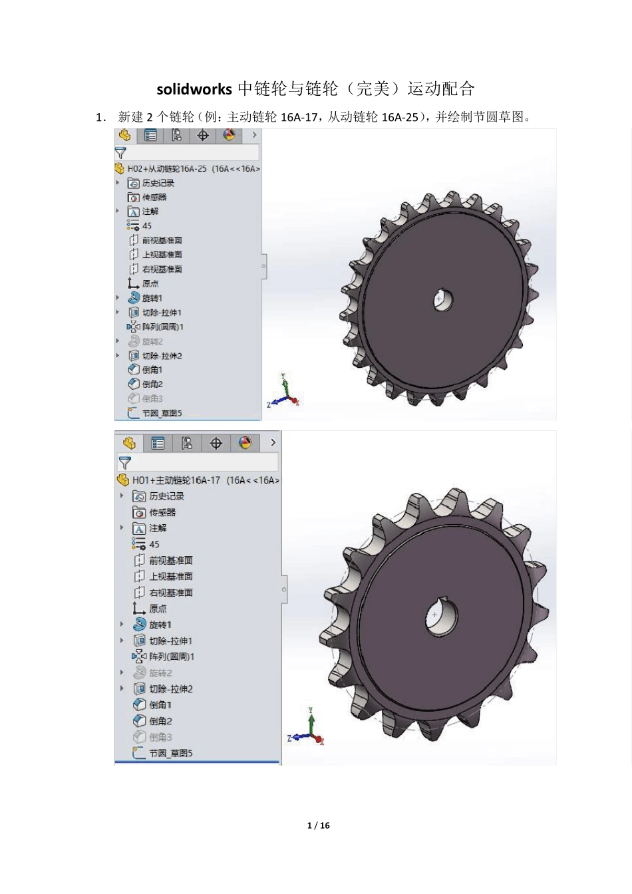Click the 45 material entry in 16A-25 tree
The height and width of the screenshot is (894, 632).
tap(140, 225)
